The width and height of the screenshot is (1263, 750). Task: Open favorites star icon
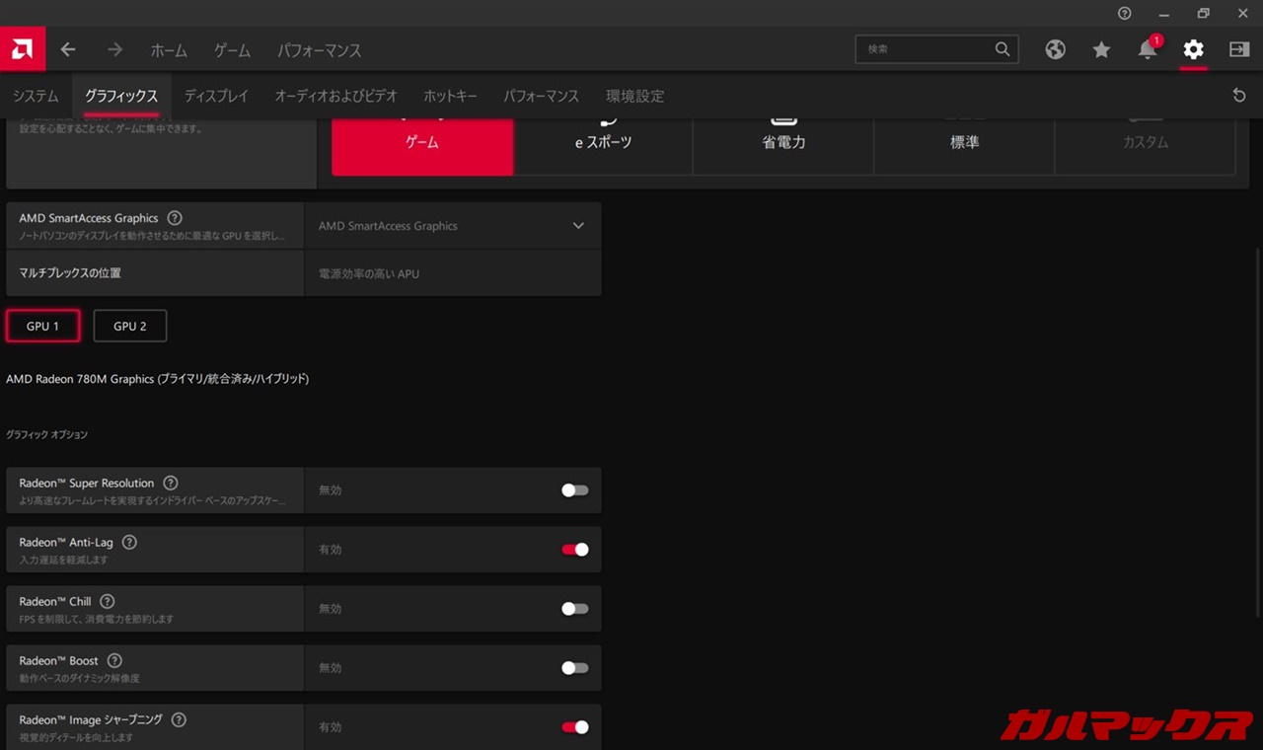(1101, 49)
